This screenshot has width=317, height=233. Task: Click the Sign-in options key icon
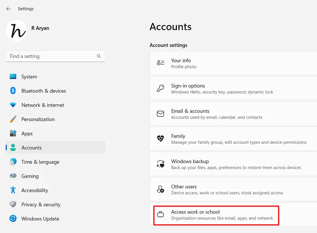[x=160, y=88]
